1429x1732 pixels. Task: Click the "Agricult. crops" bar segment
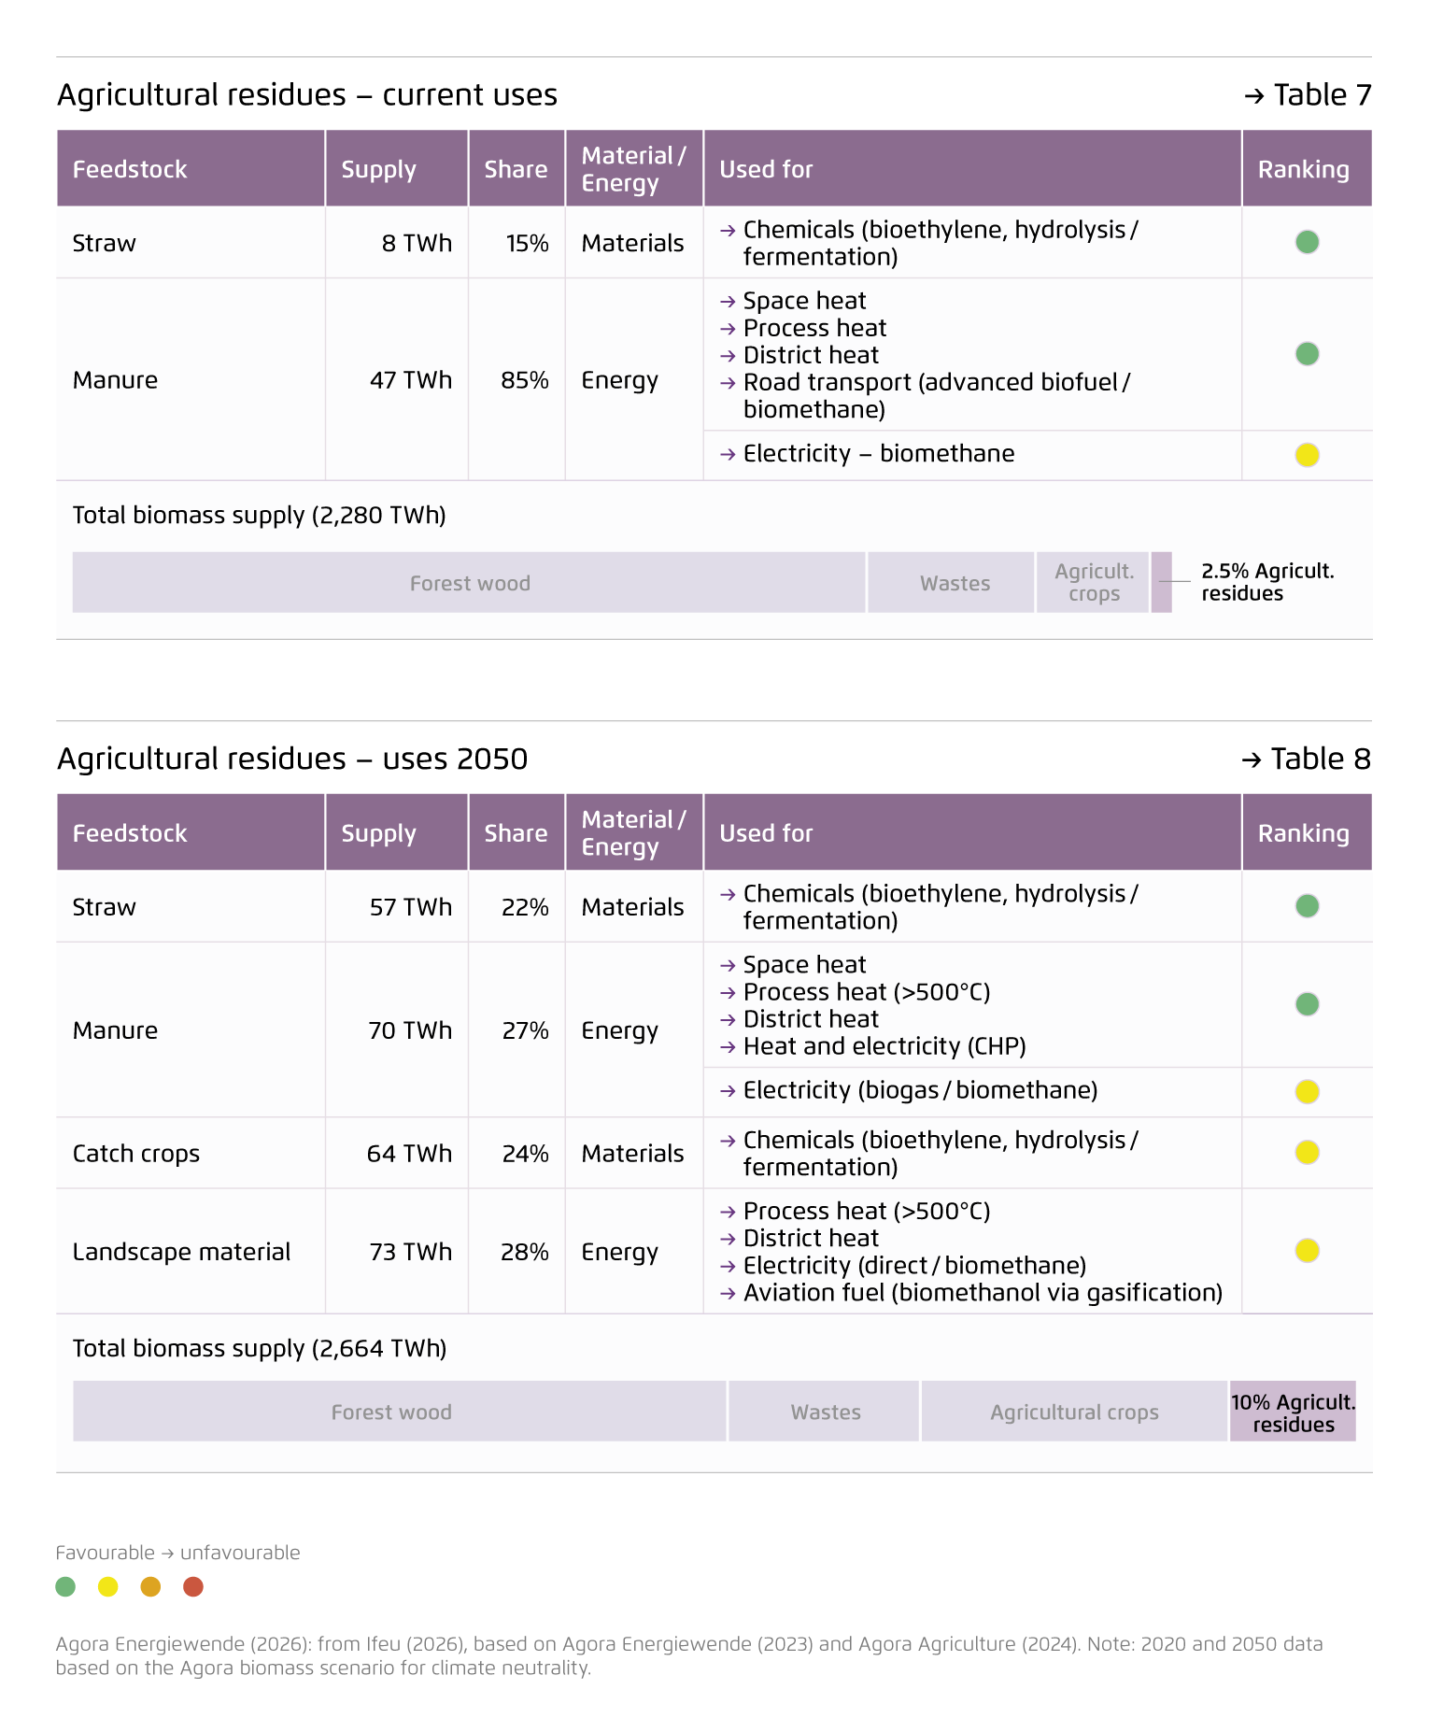pyautogui.click(x=1093, y=583)
